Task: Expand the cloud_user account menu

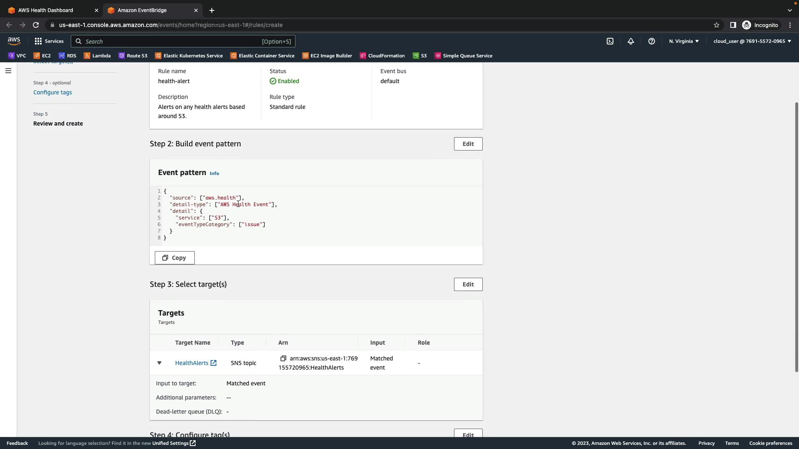Action: [x=752, y=41]
